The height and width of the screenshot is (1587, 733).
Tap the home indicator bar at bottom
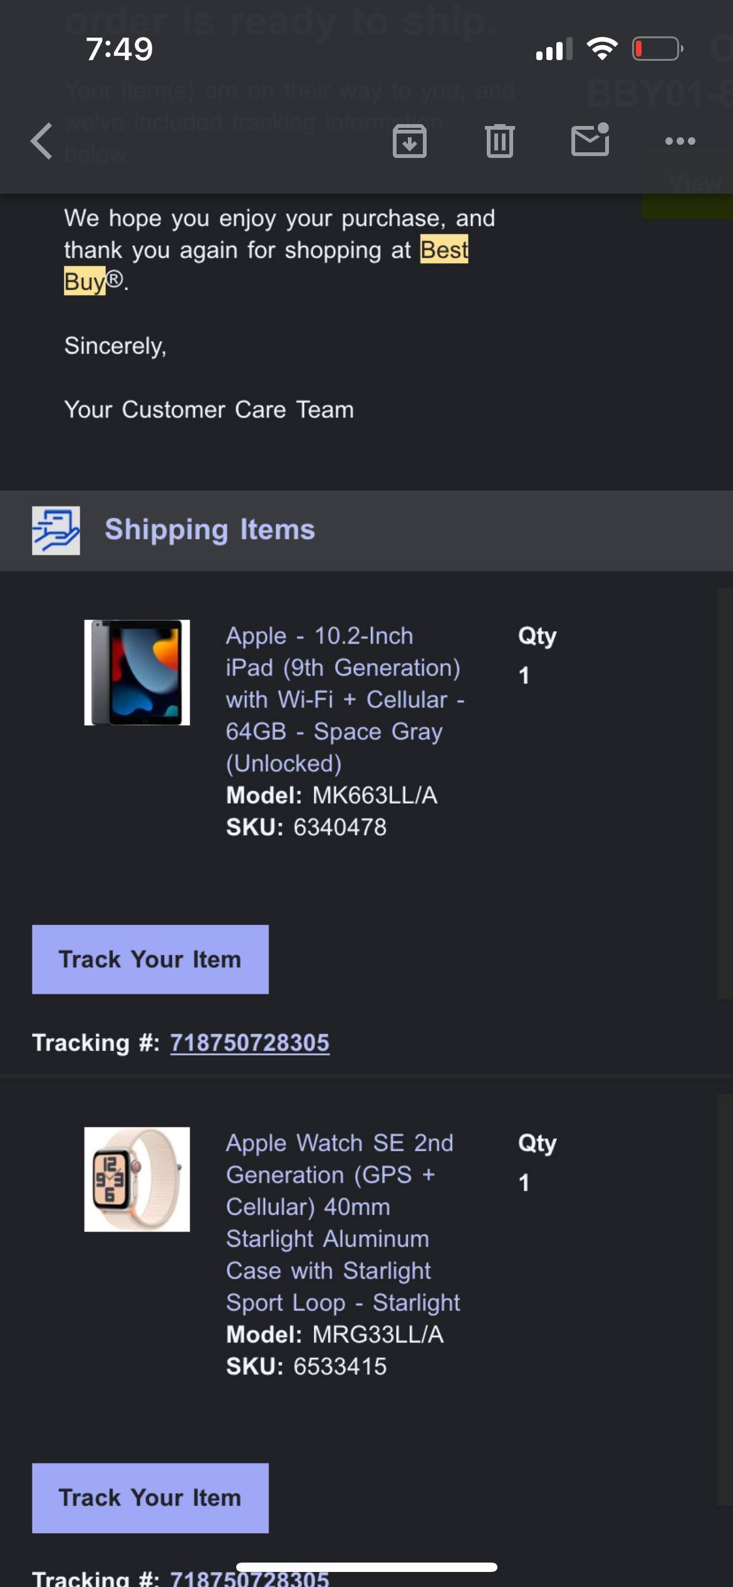(366, 1568)
